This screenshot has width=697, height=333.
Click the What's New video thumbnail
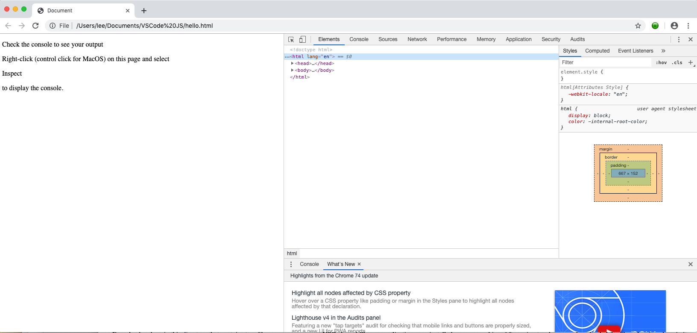coord(610,311)
